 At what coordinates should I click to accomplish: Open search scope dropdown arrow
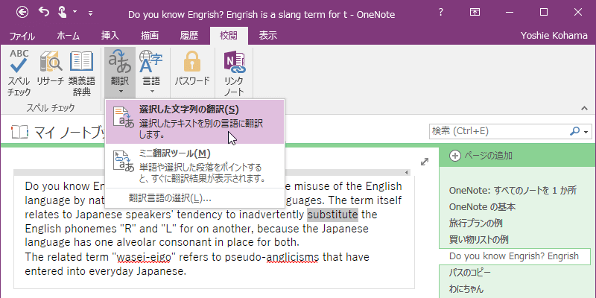(x=586, y=132)
